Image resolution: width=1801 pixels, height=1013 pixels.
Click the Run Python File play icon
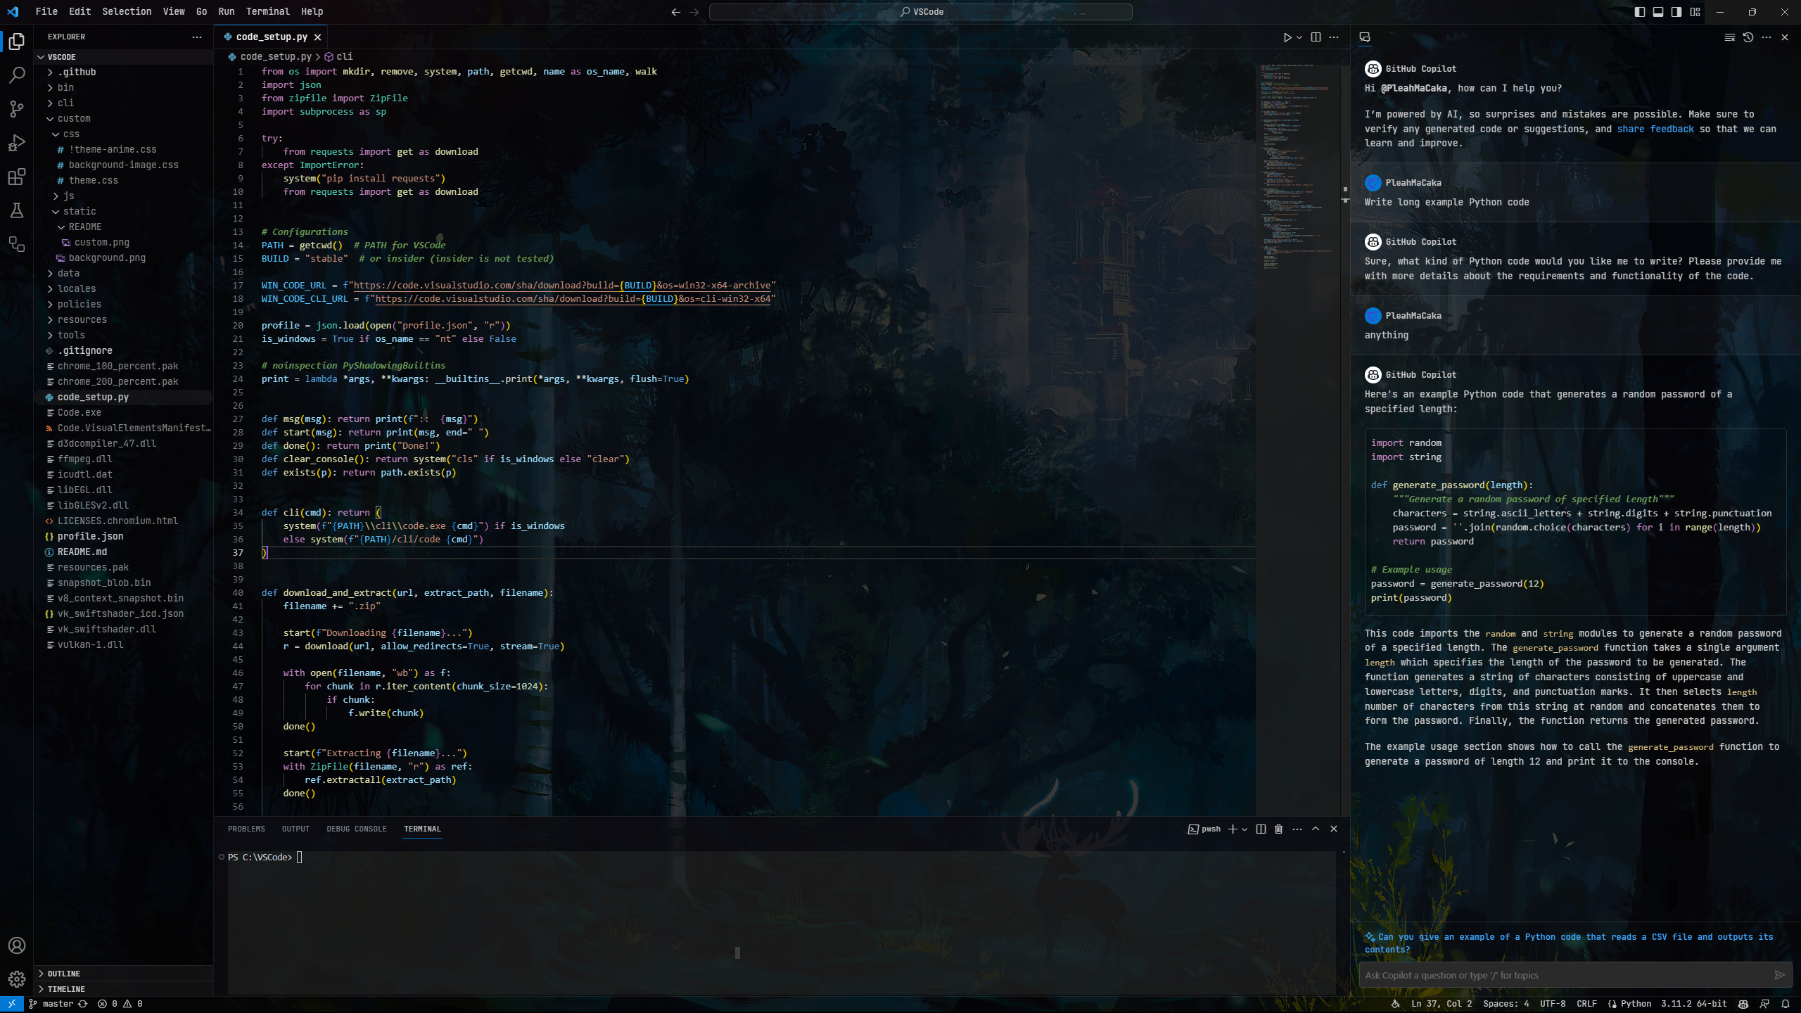pyautogui.click(x=1287, y=37)
